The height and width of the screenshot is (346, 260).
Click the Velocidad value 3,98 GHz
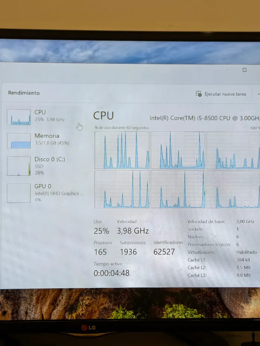(x=133, y=231)
